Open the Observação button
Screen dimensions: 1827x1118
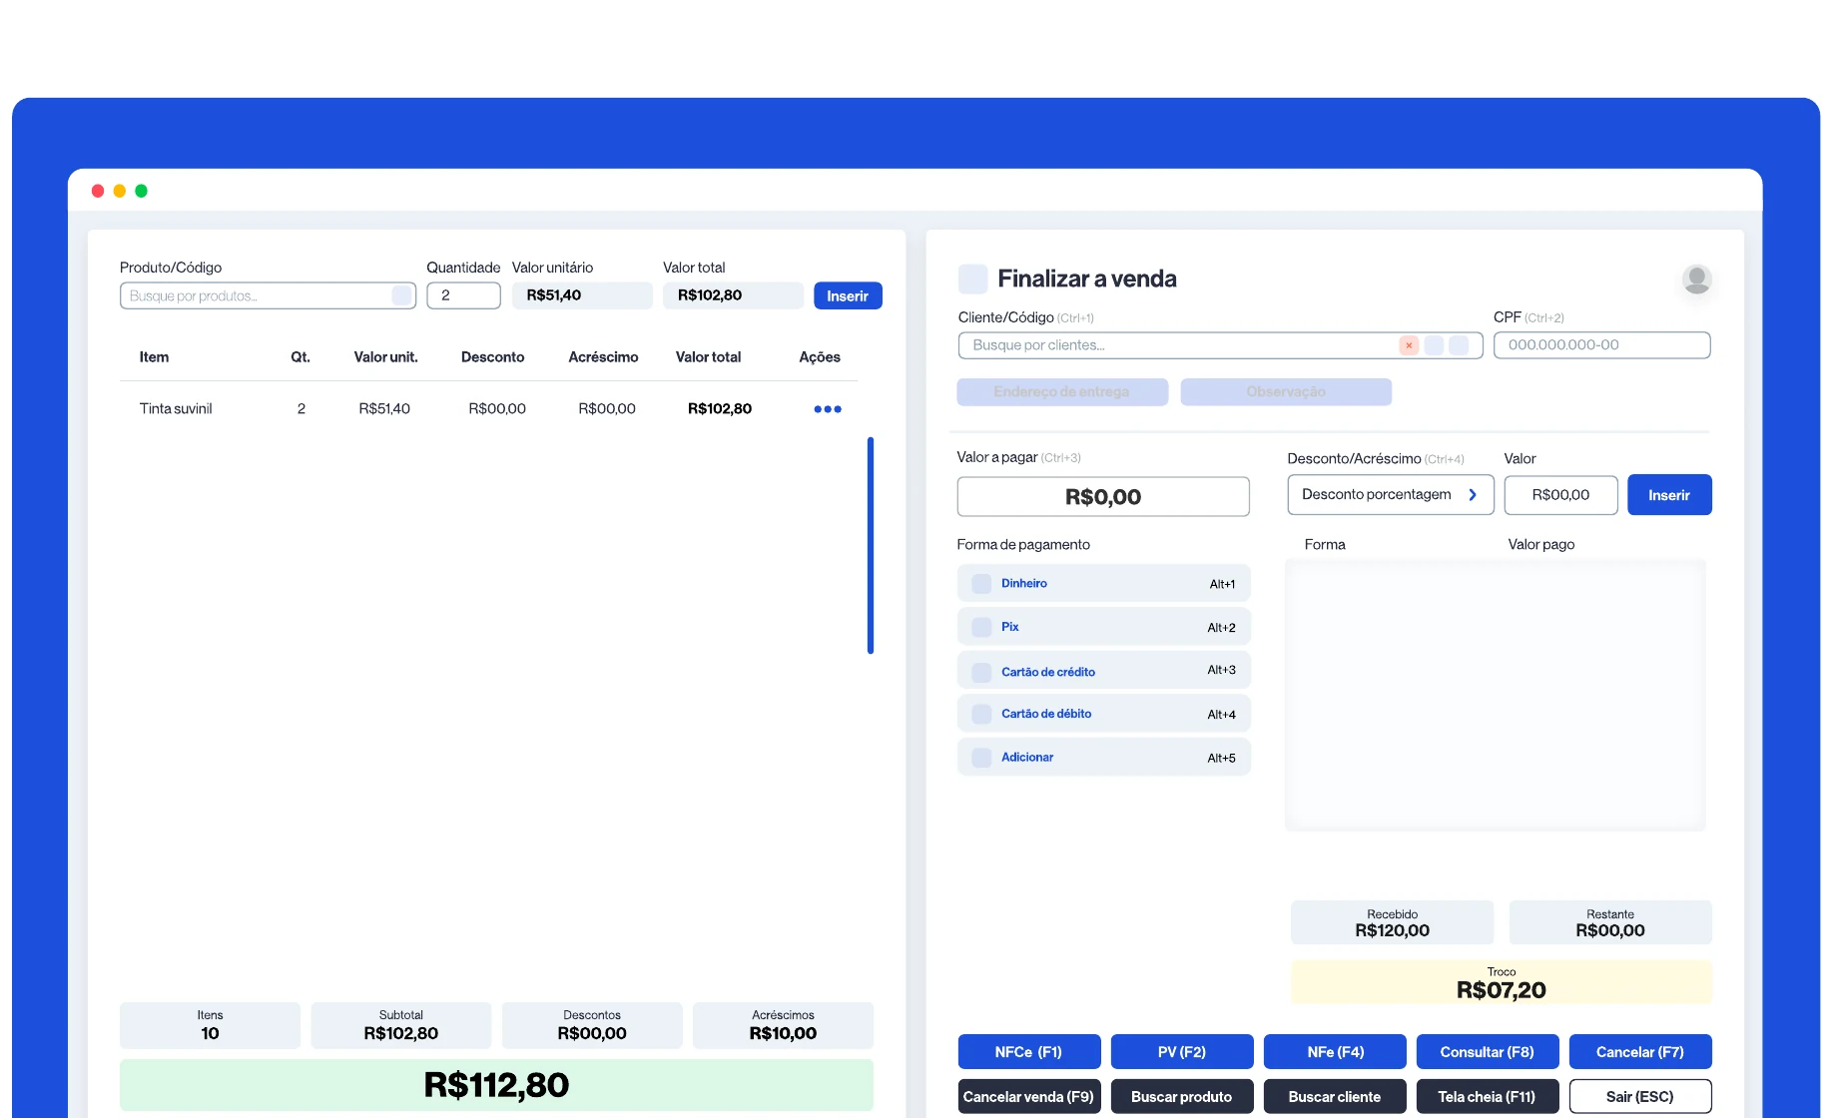click(1286, 392)
